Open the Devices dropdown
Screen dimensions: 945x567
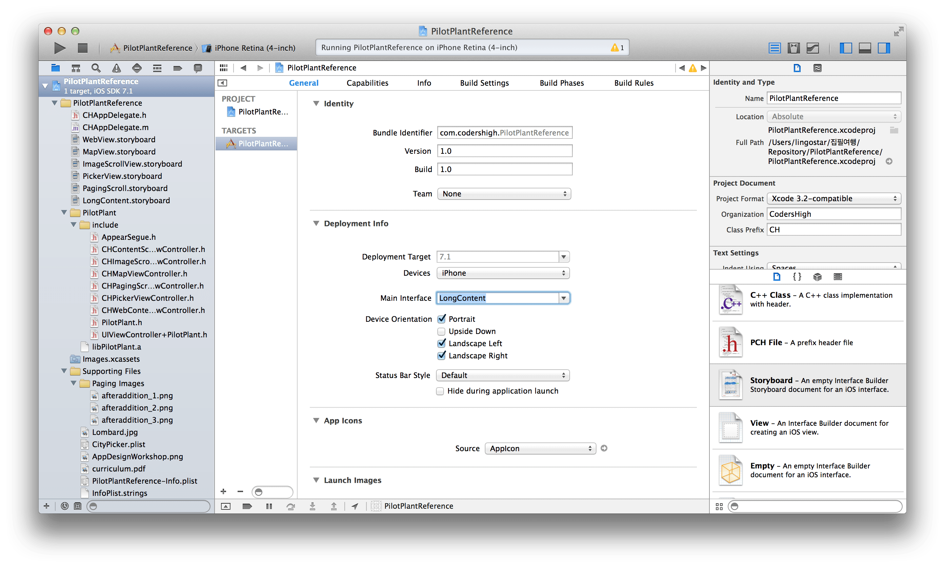503,273
